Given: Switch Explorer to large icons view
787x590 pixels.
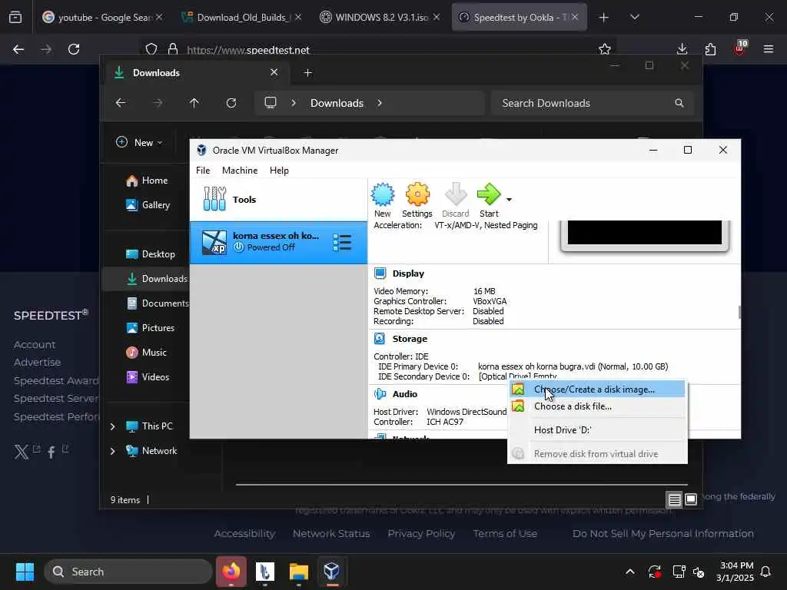Looking at the screenshot, I should coord(691,499).
